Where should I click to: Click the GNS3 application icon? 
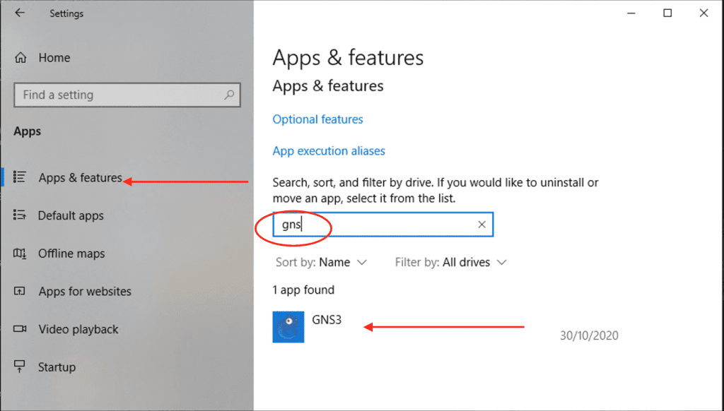point(288,326)
